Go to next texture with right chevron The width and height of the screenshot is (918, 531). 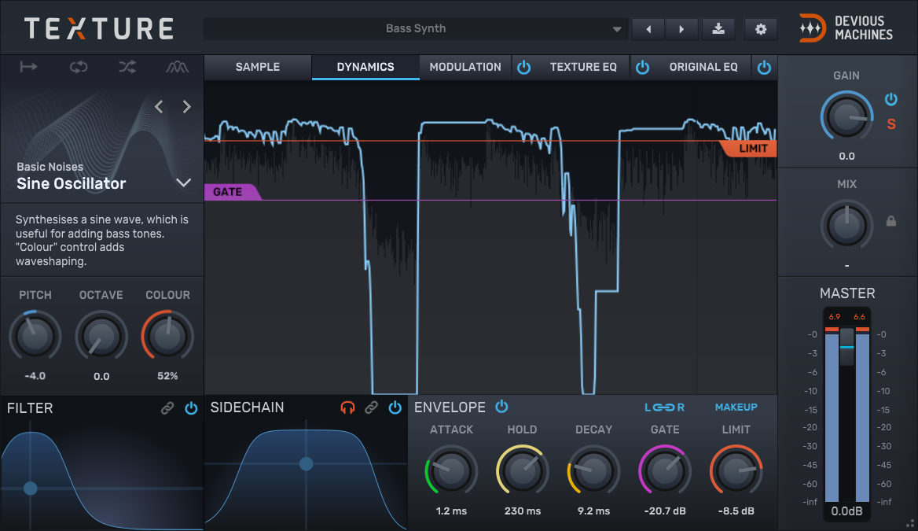point(187,107)
